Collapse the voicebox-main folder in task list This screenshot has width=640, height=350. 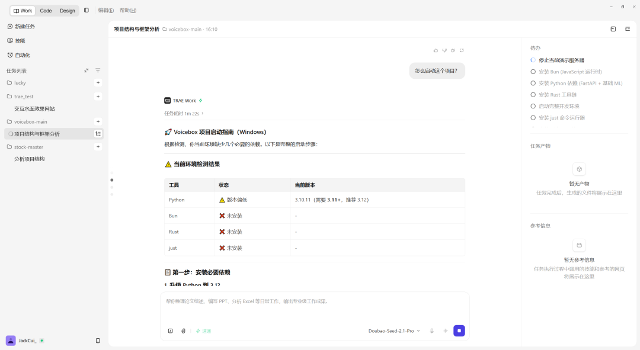(27, 121)
